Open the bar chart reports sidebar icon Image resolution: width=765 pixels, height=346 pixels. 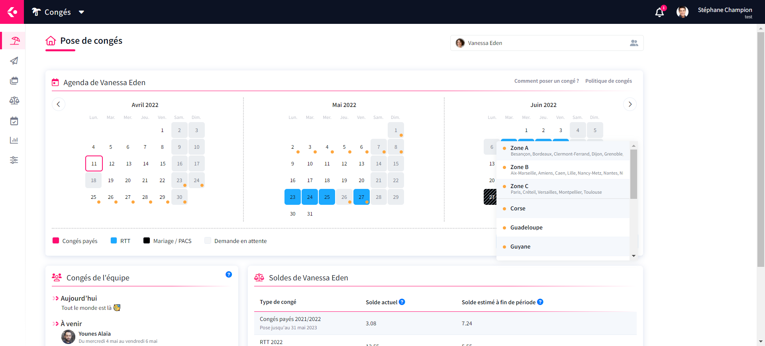pos(14,140)
